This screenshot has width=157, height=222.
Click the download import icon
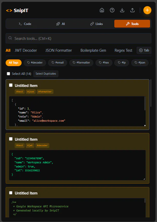pos(122,10)
